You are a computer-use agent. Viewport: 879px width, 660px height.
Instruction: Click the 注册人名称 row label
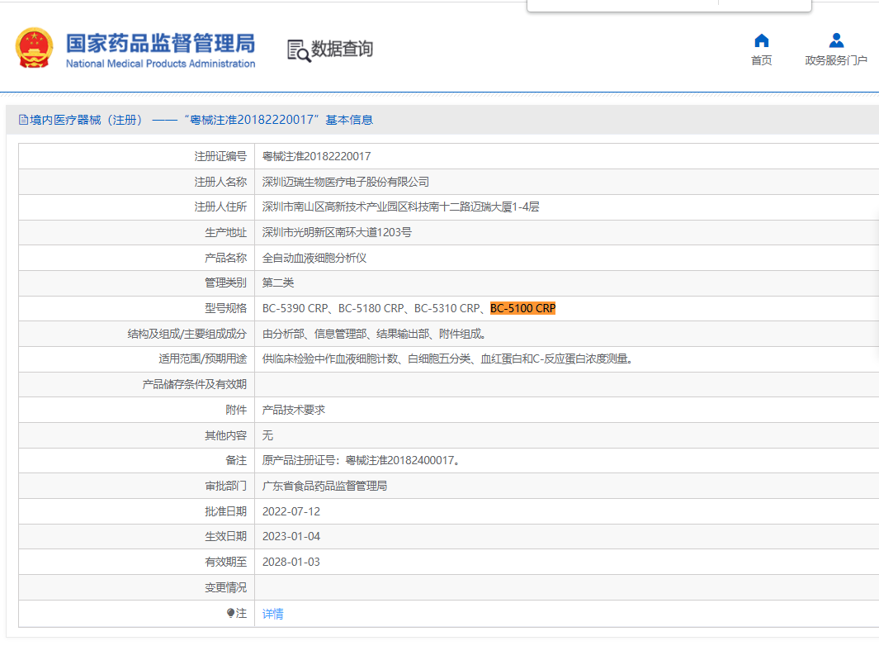coord(220,182)
